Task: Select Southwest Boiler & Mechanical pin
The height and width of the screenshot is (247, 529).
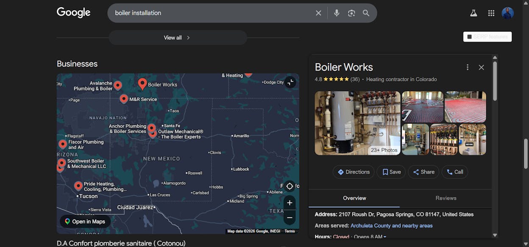Action: tap(62, 163)
